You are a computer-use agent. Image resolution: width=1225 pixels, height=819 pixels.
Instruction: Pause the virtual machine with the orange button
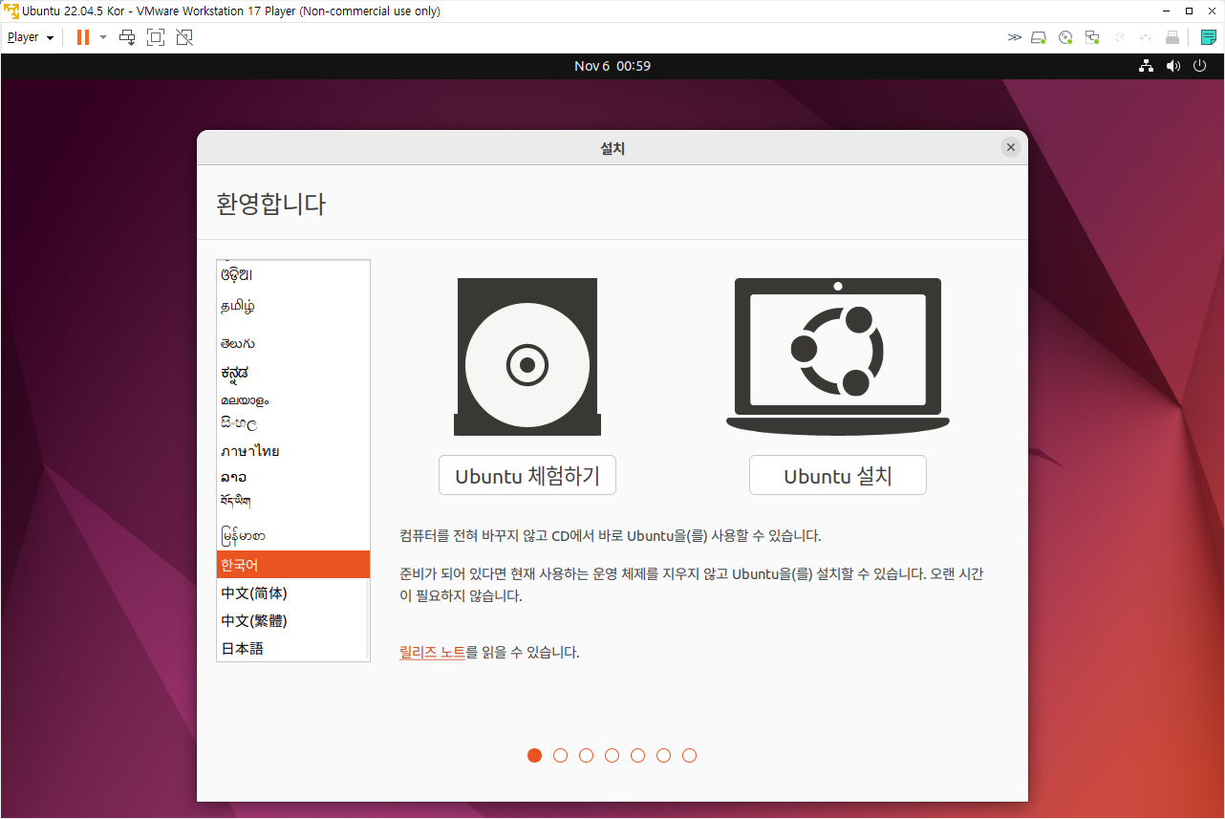83,37
